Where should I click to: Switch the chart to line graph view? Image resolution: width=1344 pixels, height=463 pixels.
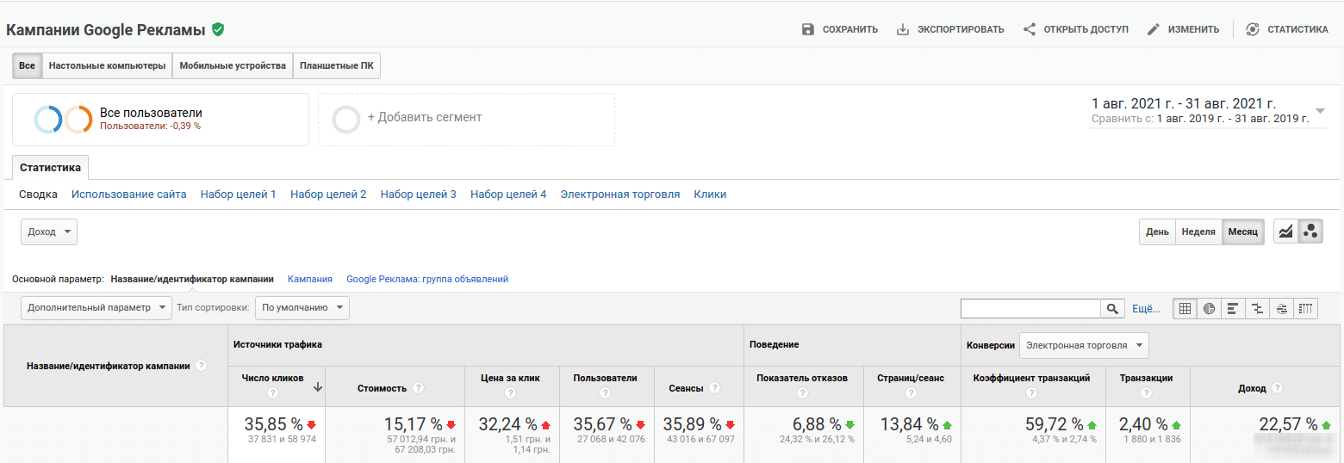(x=1286, y=231)
